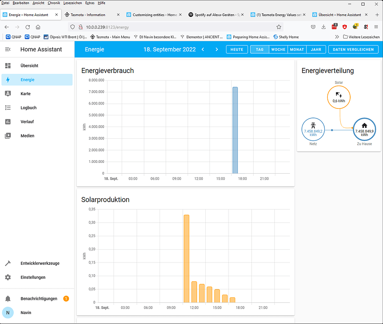Go to previous day arrow
This screenshot has height=324, width=383.
click(203, 49)
